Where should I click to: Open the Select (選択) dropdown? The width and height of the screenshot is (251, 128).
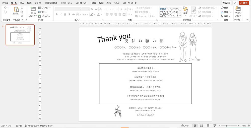coord(225,16)
